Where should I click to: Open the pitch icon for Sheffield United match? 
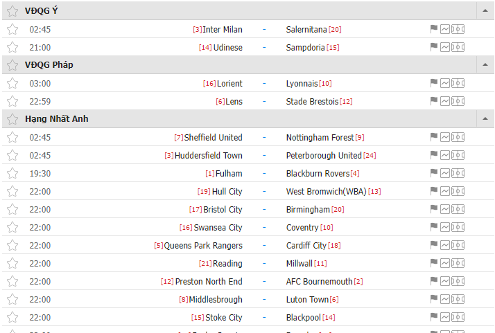tap(458, 137)
